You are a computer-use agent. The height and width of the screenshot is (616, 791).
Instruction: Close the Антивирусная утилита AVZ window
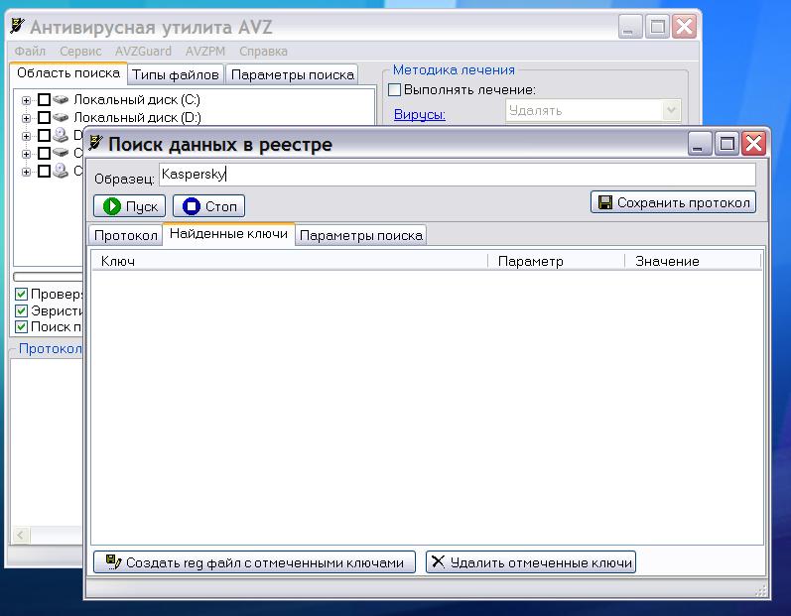pyautogui.click(x=685, y=26)
